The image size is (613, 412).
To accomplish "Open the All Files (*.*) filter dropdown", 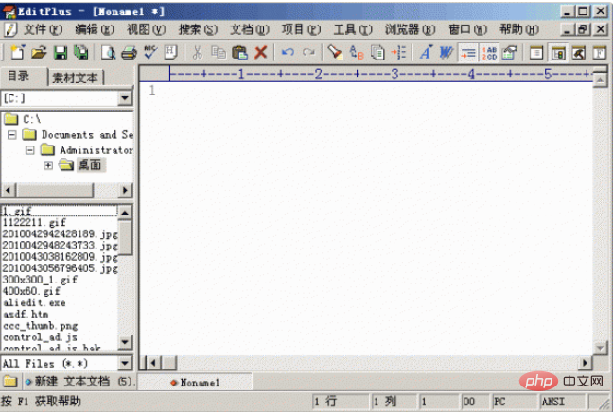I will point(125,363).
